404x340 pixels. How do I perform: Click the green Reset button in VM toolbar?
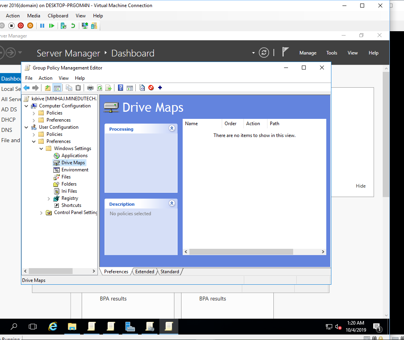52,26
